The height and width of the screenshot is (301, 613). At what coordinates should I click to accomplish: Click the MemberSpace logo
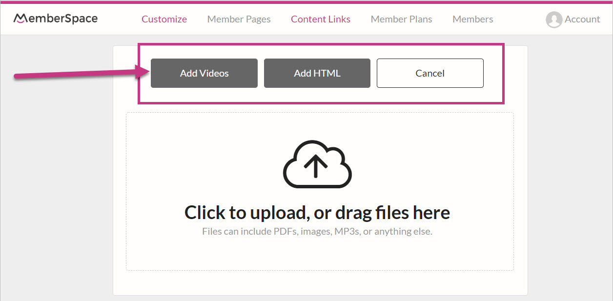[x=55, y=19]
